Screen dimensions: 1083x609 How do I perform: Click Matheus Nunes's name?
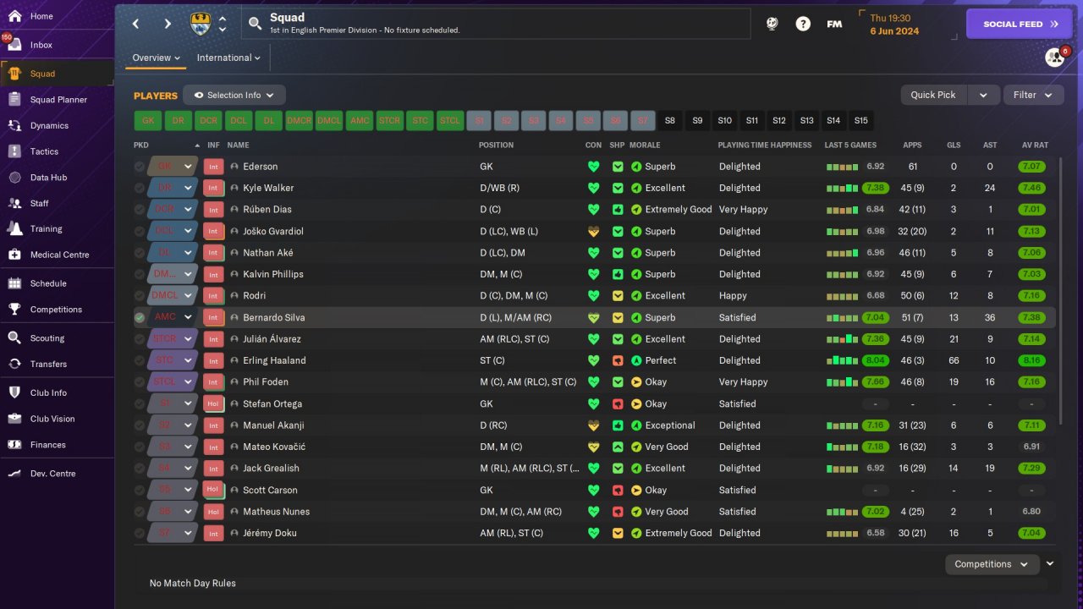(x=277, y=512)
